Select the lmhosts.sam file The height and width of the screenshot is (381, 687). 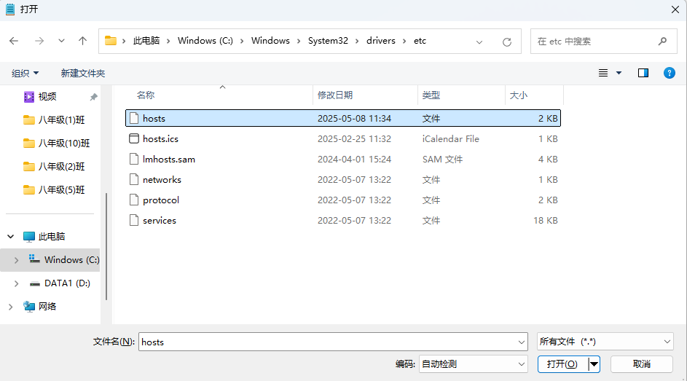pyautogui.click(x=343, y=160)
